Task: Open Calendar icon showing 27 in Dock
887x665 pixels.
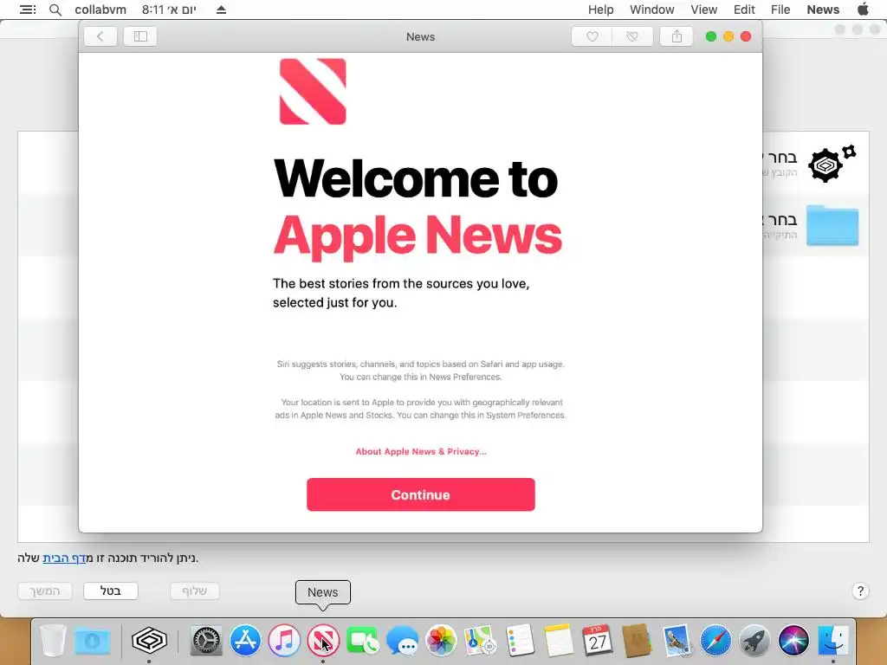Action: (x=598, y=640)
